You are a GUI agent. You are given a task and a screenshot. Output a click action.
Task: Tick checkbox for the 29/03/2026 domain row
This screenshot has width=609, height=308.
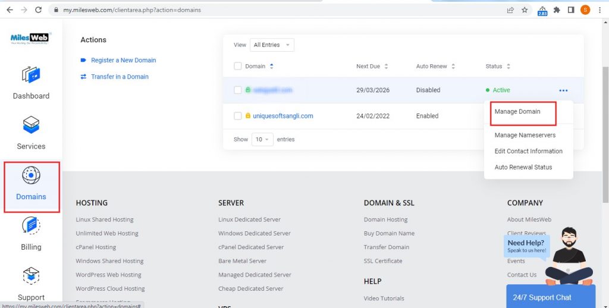238,90
